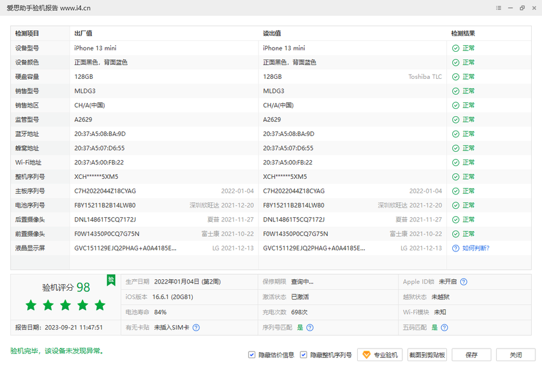This screenshot has height=369, width=542.
Task: Click the 16.6.1 (20G81) iOS version value
Action: click(x=173, y=297)
